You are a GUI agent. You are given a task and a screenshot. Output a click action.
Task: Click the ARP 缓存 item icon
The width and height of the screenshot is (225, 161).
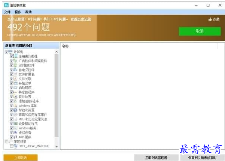(x=15, y=137)
